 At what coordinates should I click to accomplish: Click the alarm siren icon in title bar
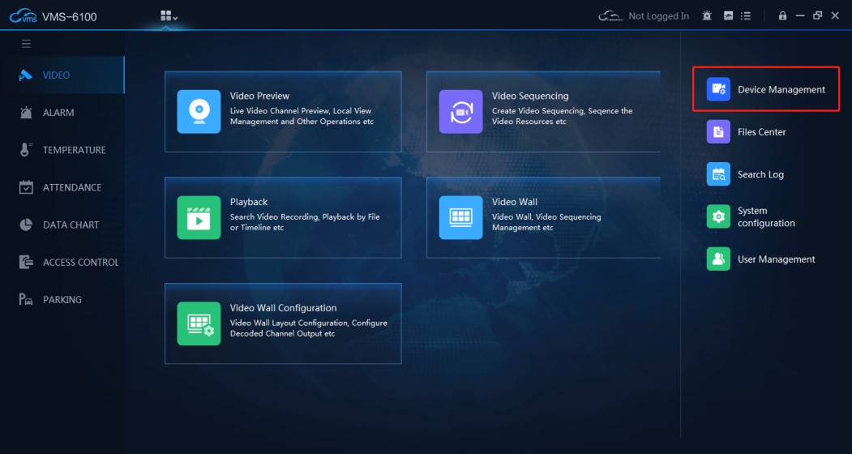pos(707,16)
